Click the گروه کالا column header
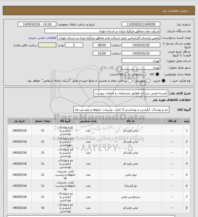The height and width of the screenshot is (217, 198). tap(65, 121)
